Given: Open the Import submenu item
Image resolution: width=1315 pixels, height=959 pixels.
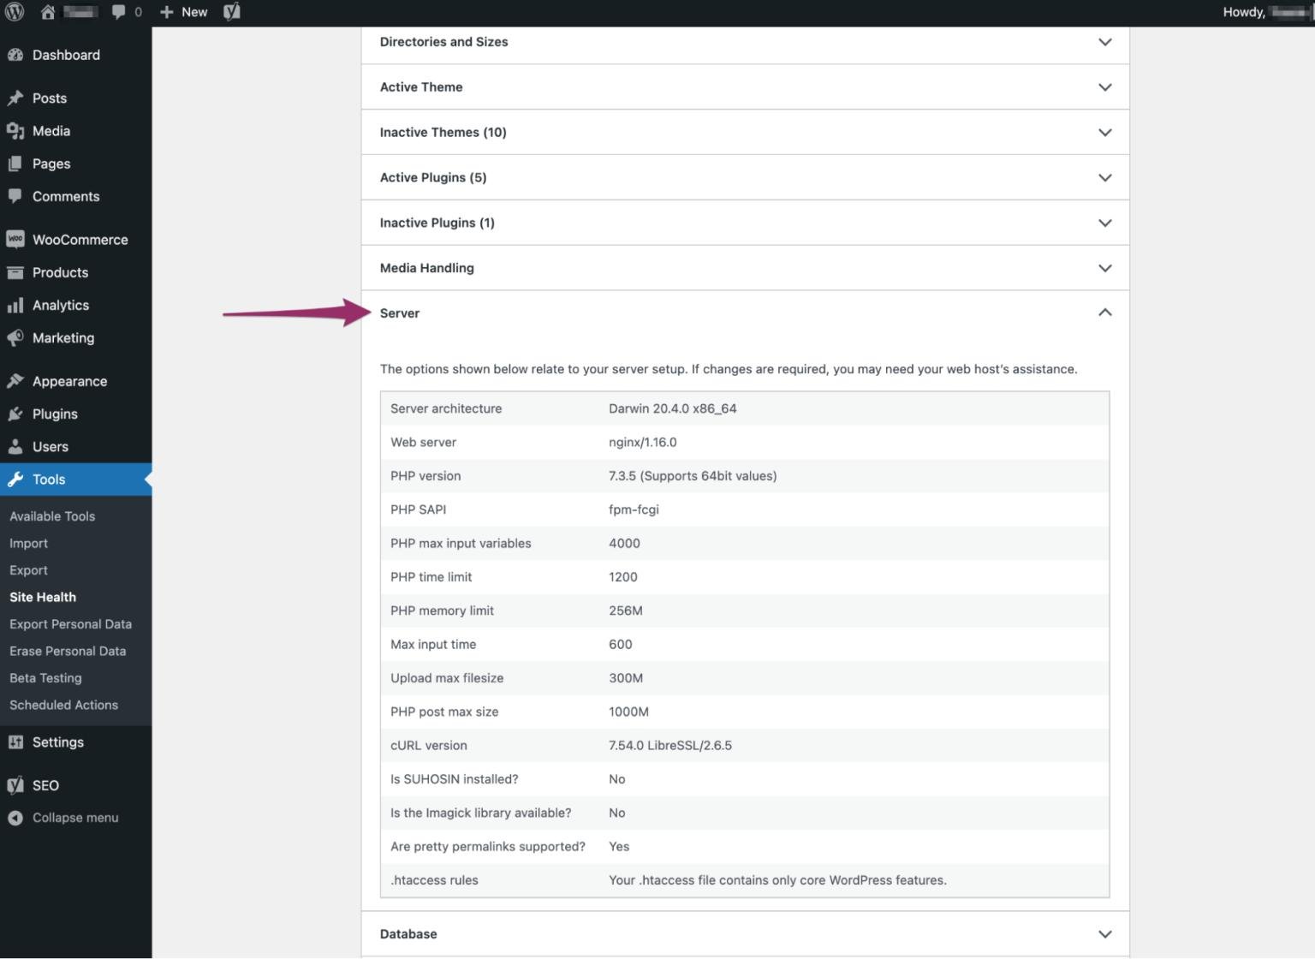Looking at the screenshot, I should (28, 544).
